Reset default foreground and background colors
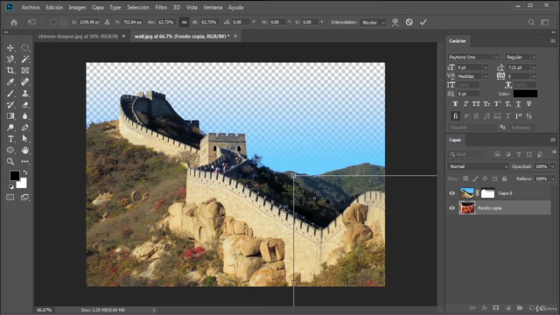This screenshot has width=560, height=315. [x=10, y=186]
